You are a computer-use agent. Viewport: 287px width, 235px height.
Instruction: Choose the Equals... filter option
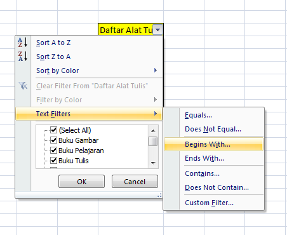pyautogui.click(x=213, y=115)
